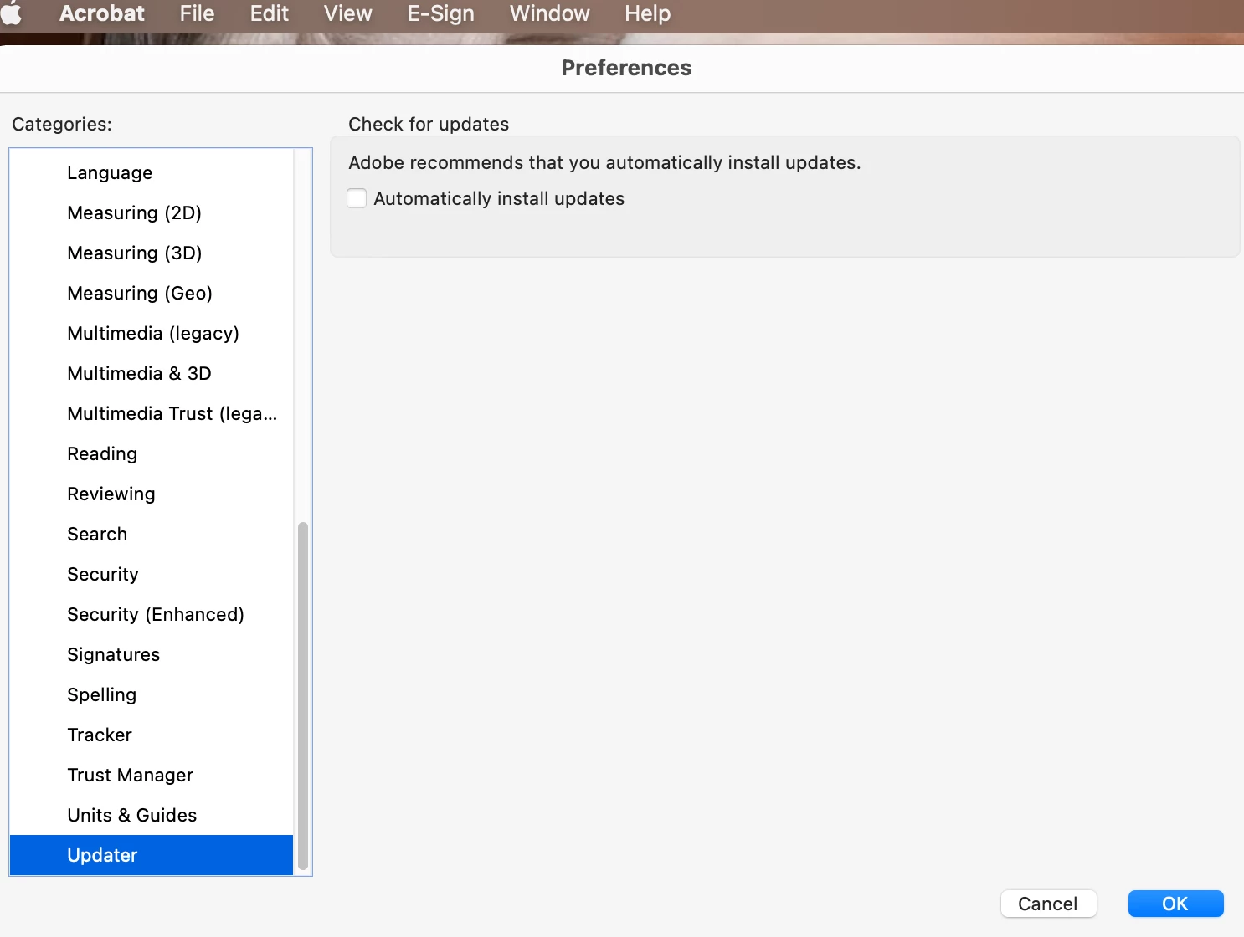Select the Units & Guides category
The image size is (1244, 937).
click(152, 815)
